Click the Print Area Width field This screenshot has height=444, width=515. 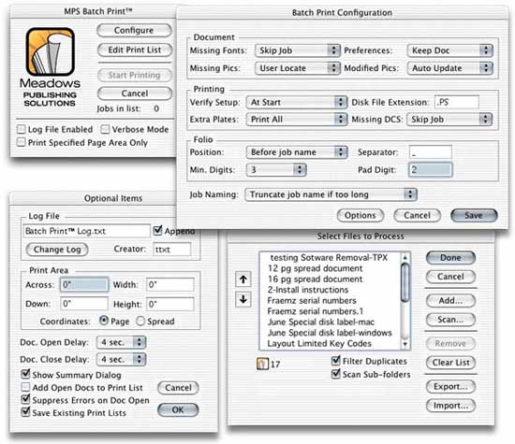click(170, 285)
